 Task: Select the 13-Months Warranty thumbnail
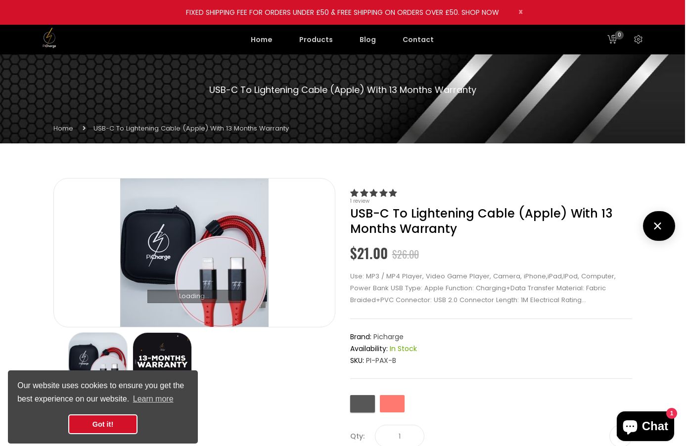[162, 352]
